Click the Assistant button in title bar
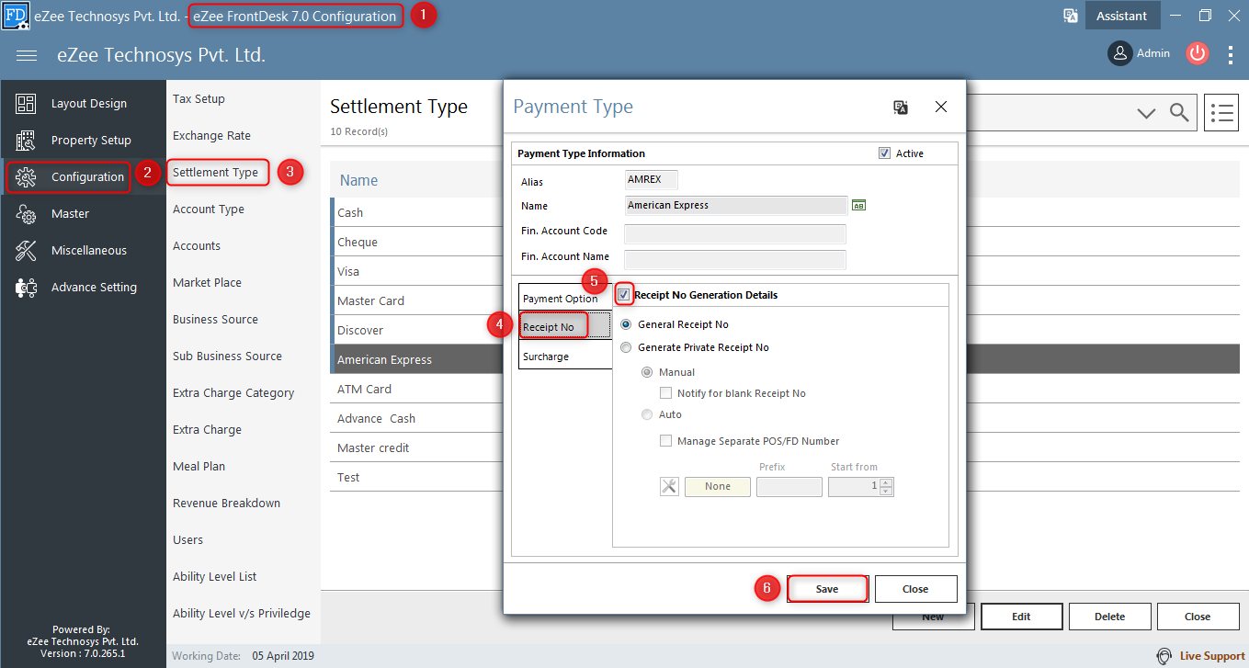 1122,16
